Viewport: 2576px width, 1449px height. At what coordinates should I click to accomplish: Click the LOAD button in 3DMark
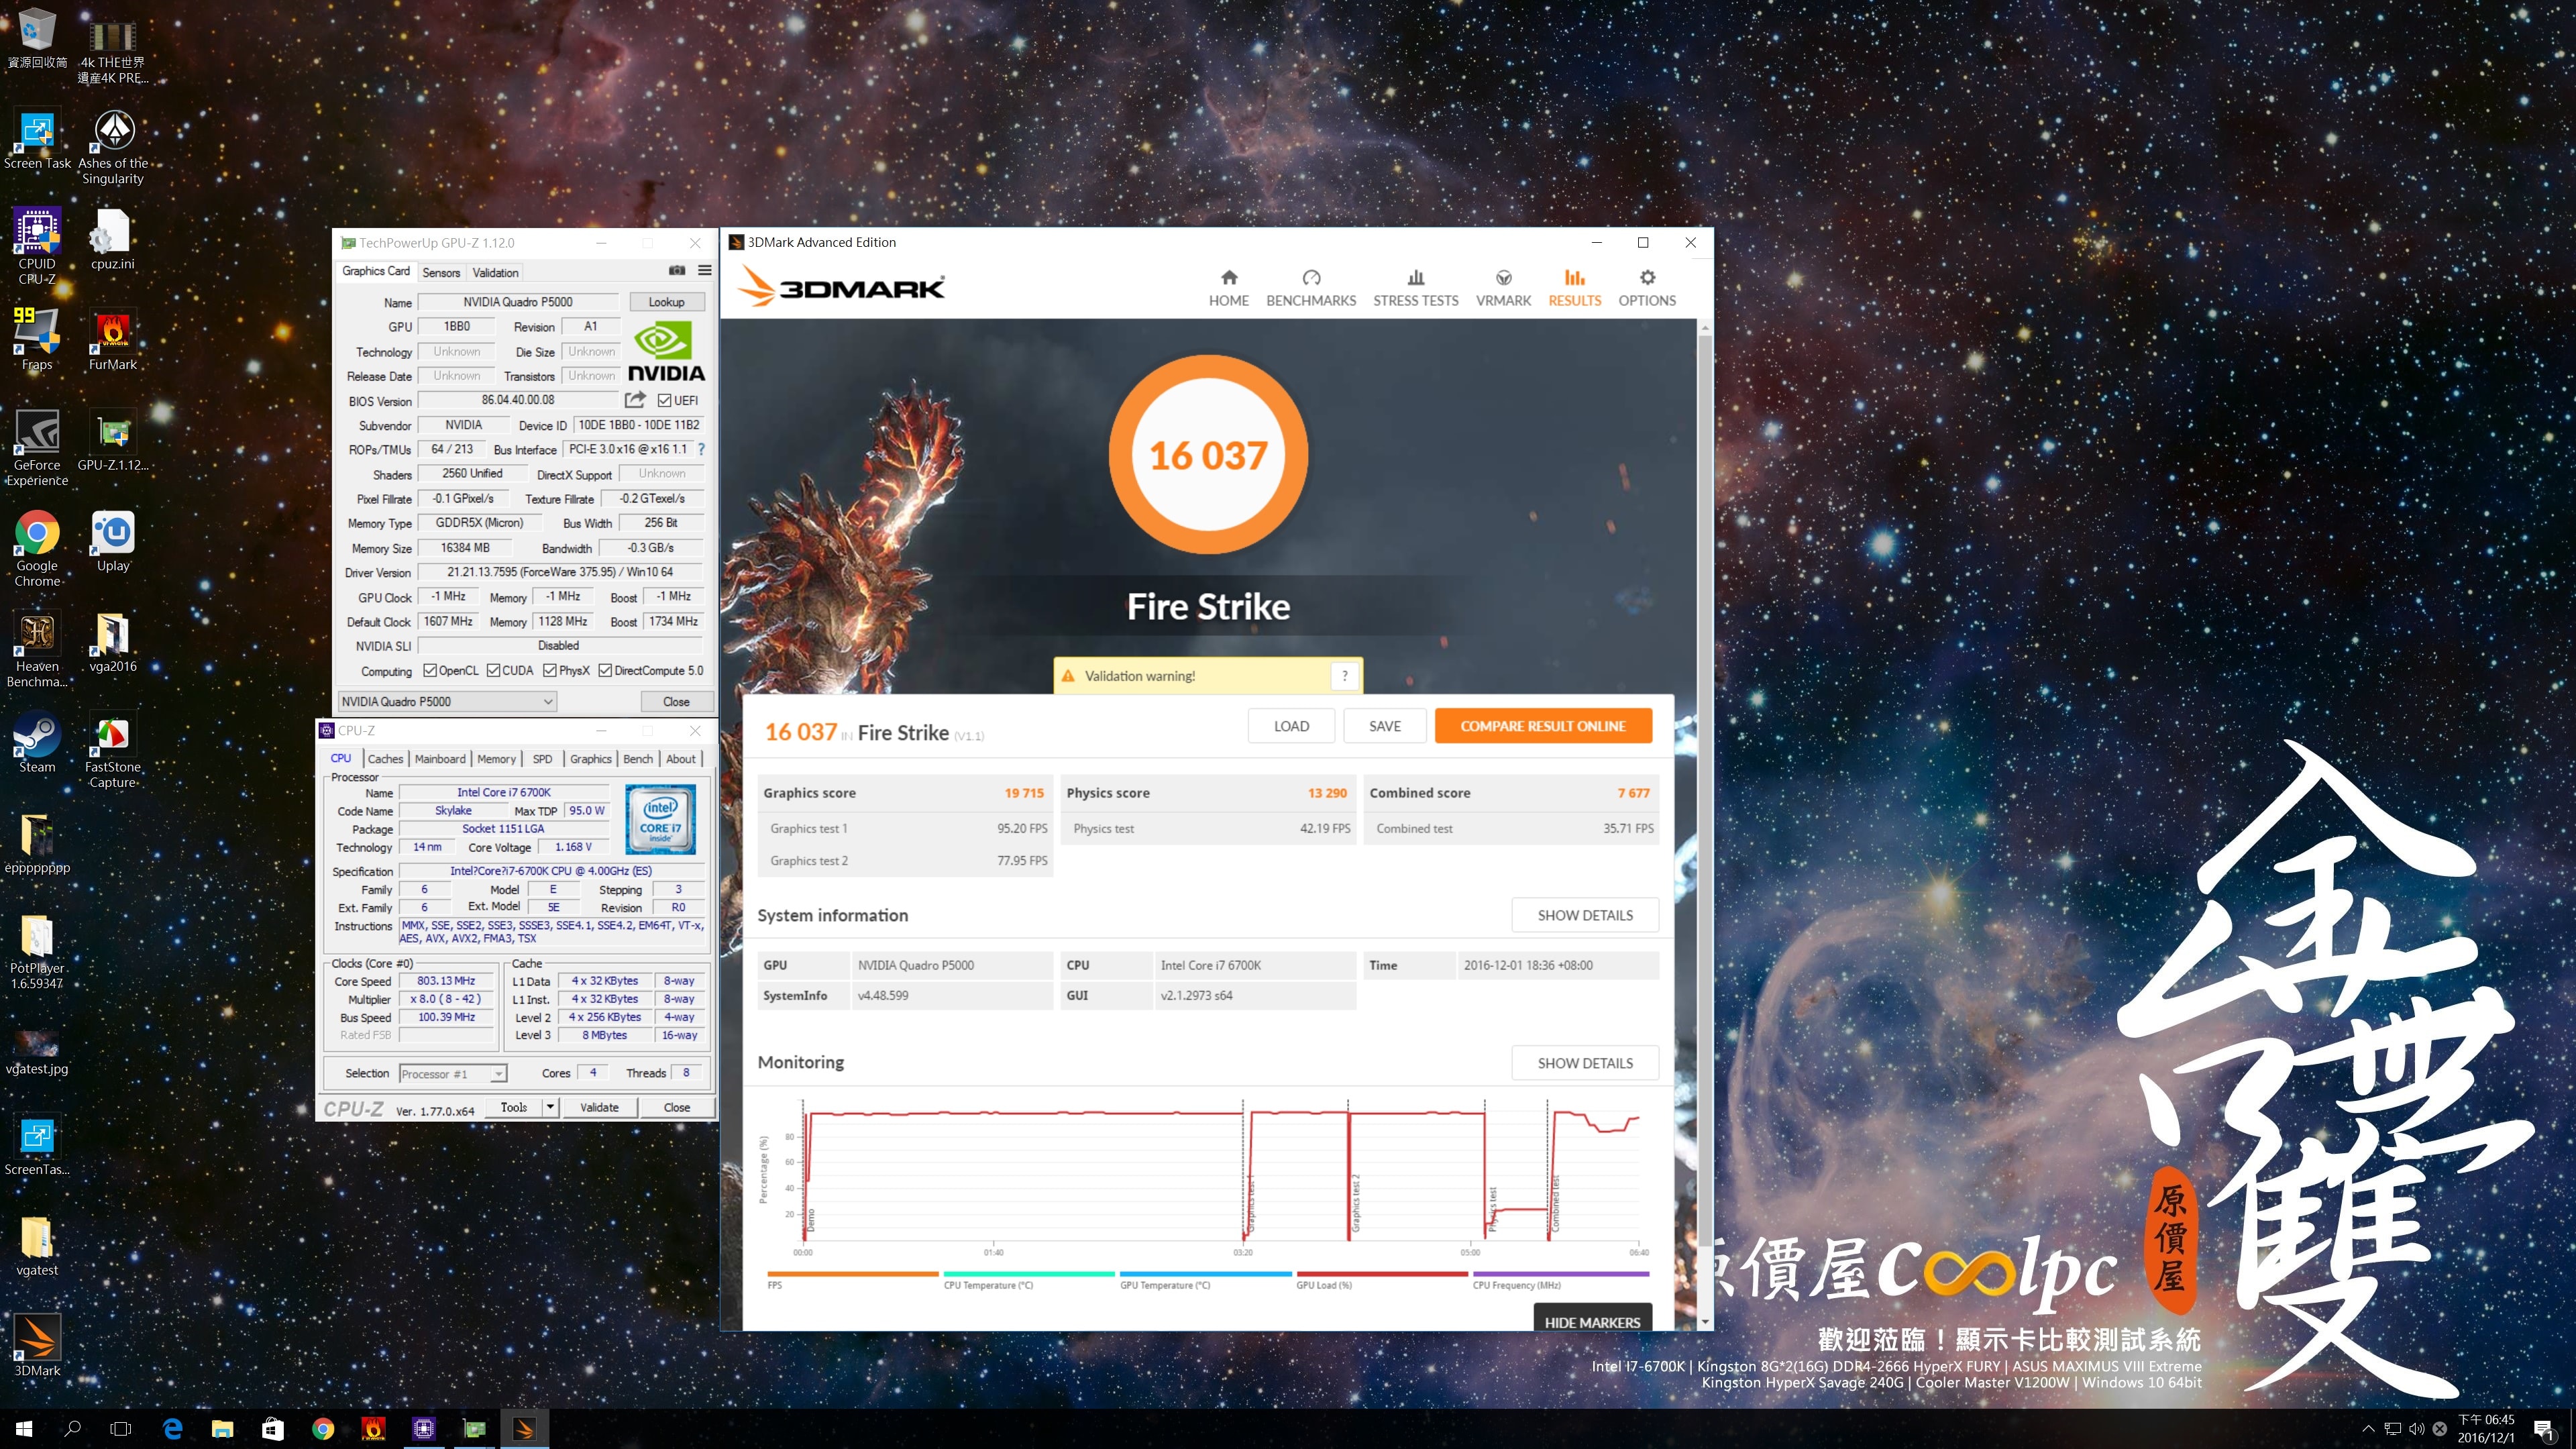[x=1291, y=726]
